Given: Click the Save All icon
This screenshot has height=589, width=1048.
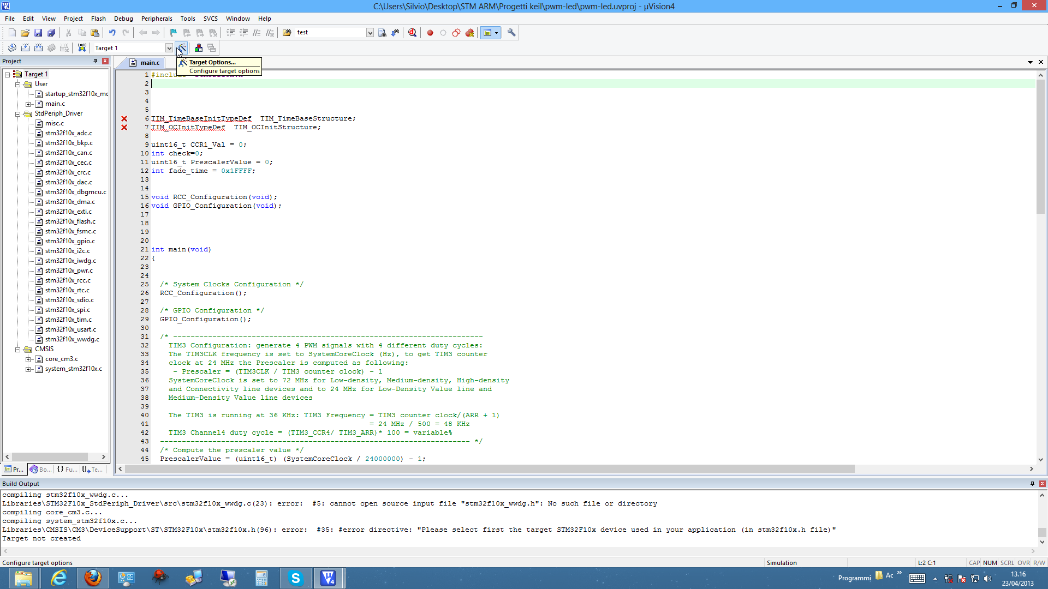Looking at the screenshot, I should [51, 33].
